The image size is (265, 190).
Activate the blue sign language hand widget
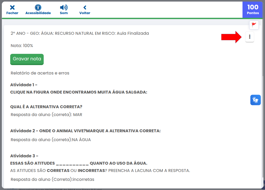tap(255, 100)
